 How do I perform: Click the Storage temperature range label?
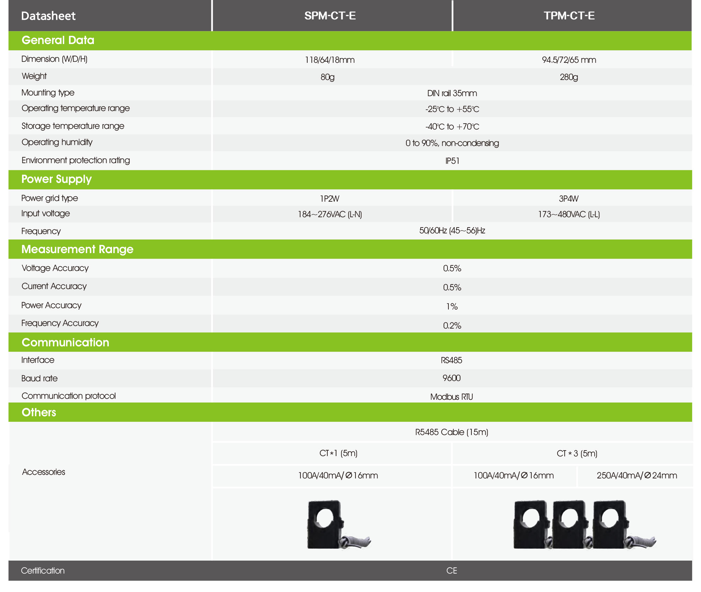[x=73, y=126]
